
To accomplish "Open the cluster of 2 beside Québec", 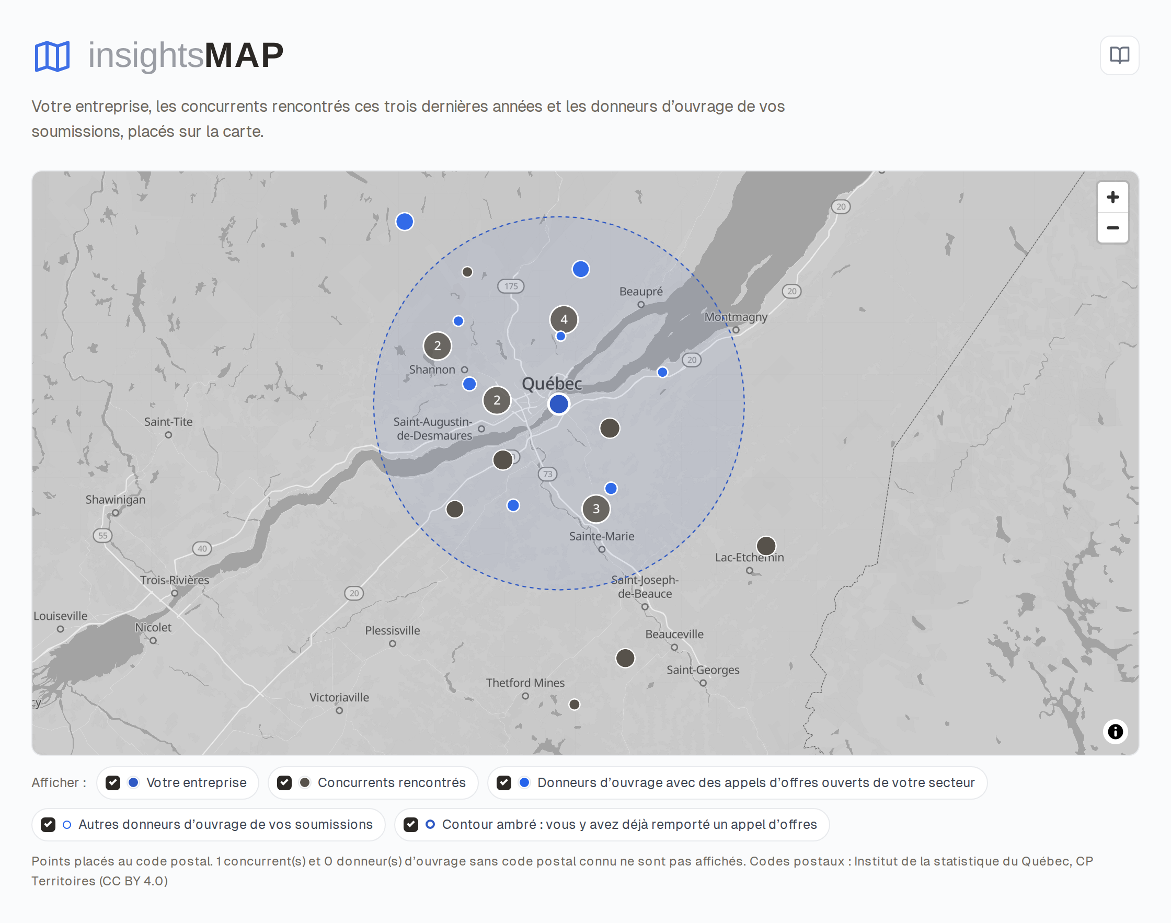I will point(497,400).
